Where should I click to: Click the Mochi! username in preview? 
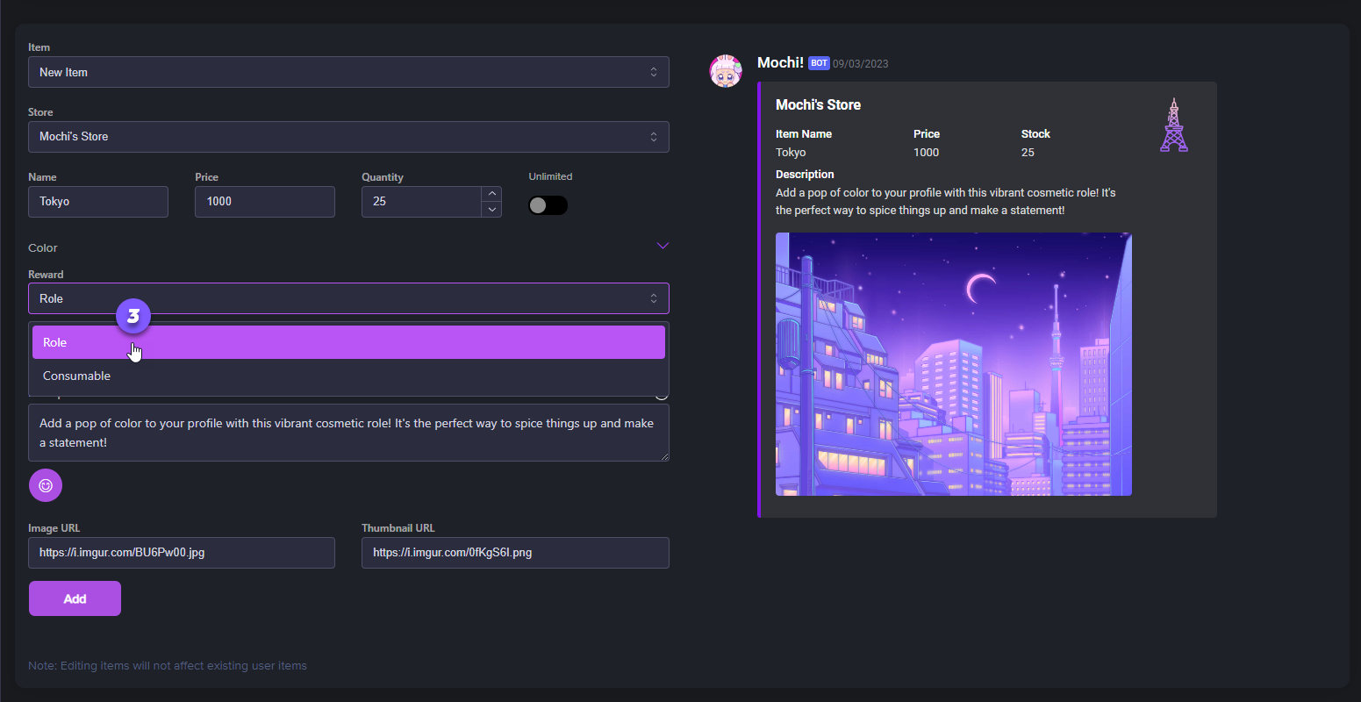pyautogui.click(x=780, y=62)
